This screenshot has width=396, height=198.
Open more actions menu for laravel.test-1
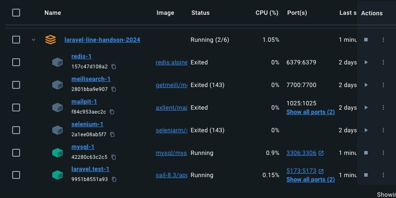click(383, 175)
